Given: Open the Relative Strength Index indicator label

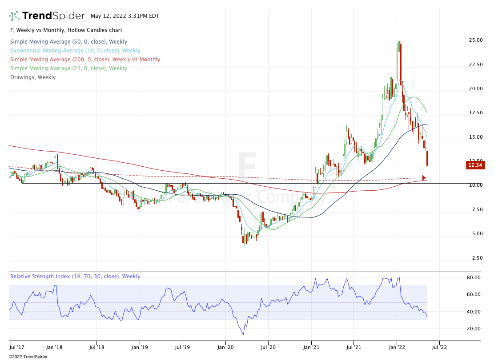Looking at the screenshot, I should (75, 277).
